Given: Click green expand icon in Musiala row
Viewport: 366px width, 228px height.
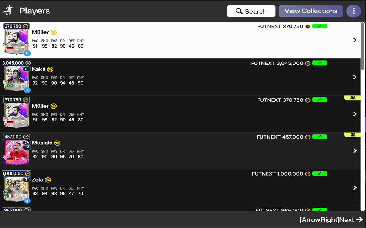Looking at the screenshot, I should [319, 137].
